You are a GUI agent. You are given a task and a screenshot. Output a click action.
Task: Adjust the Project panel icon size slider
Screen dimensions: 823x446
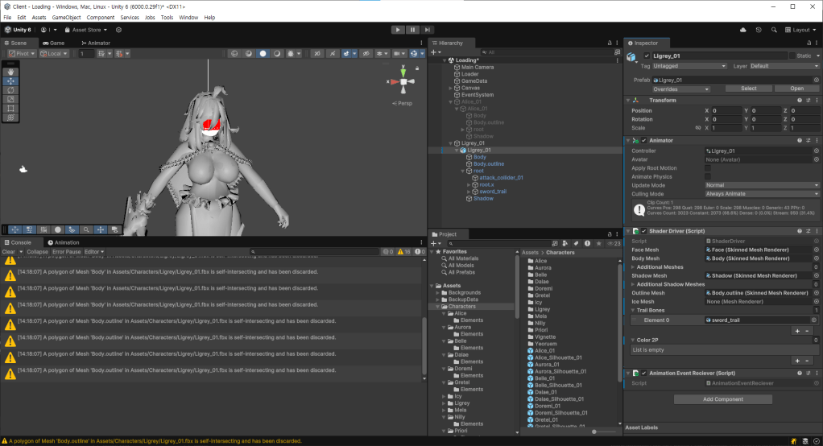coord(593,431)
